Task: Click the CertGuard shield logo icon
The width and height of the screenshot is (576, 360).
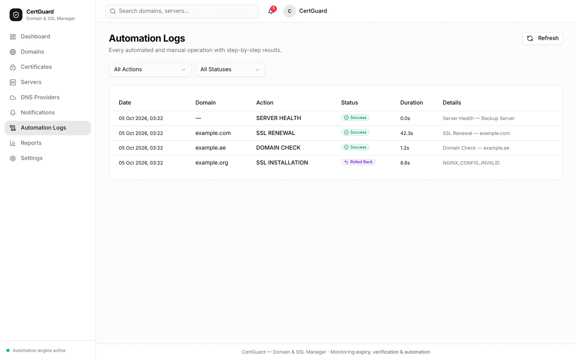Action: click(16, 15)
